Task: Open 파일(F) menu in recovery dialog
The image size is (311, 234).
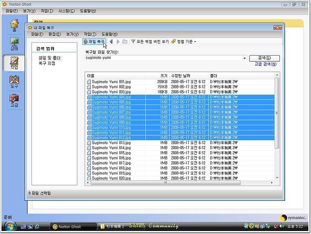Action: tap(37, 34)
